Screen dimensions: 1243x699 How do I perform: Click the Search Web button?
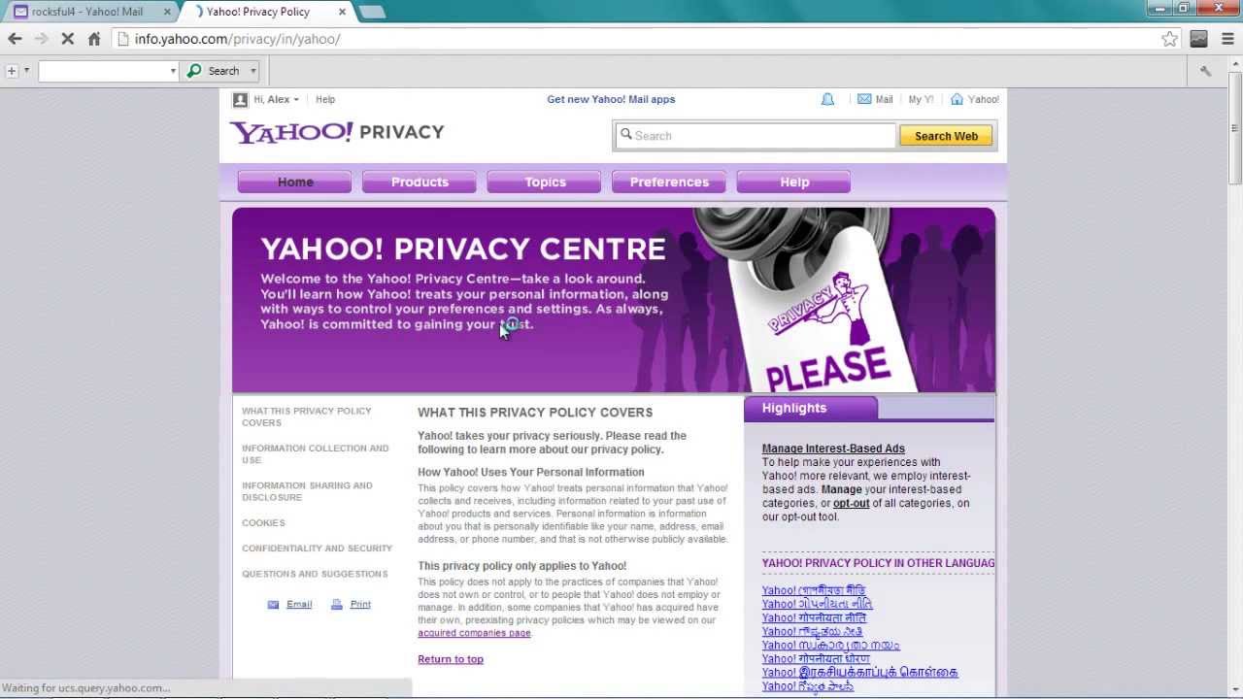coord(946,136)
